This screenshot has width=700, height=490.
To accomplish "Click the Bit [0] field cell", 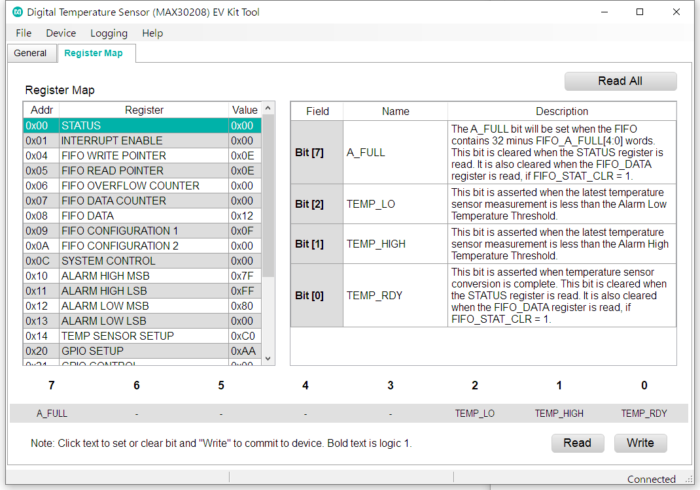I will (317, 295).
